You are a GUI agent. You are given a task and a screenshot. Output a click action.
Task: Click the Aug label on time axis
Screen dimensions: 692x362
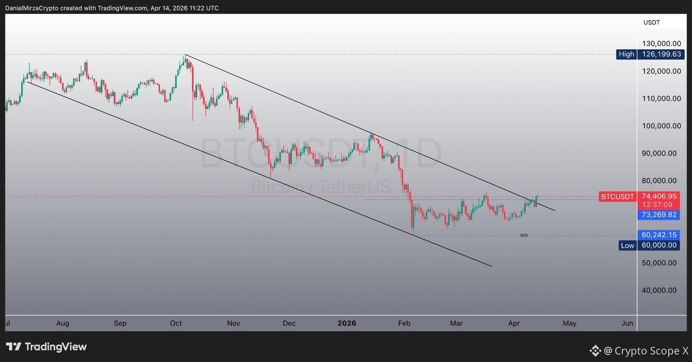[63, 323]
